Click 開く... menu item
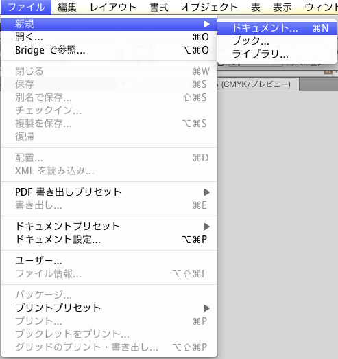The image size is (338, 359). pyautogui.click(x=109, y=37)
